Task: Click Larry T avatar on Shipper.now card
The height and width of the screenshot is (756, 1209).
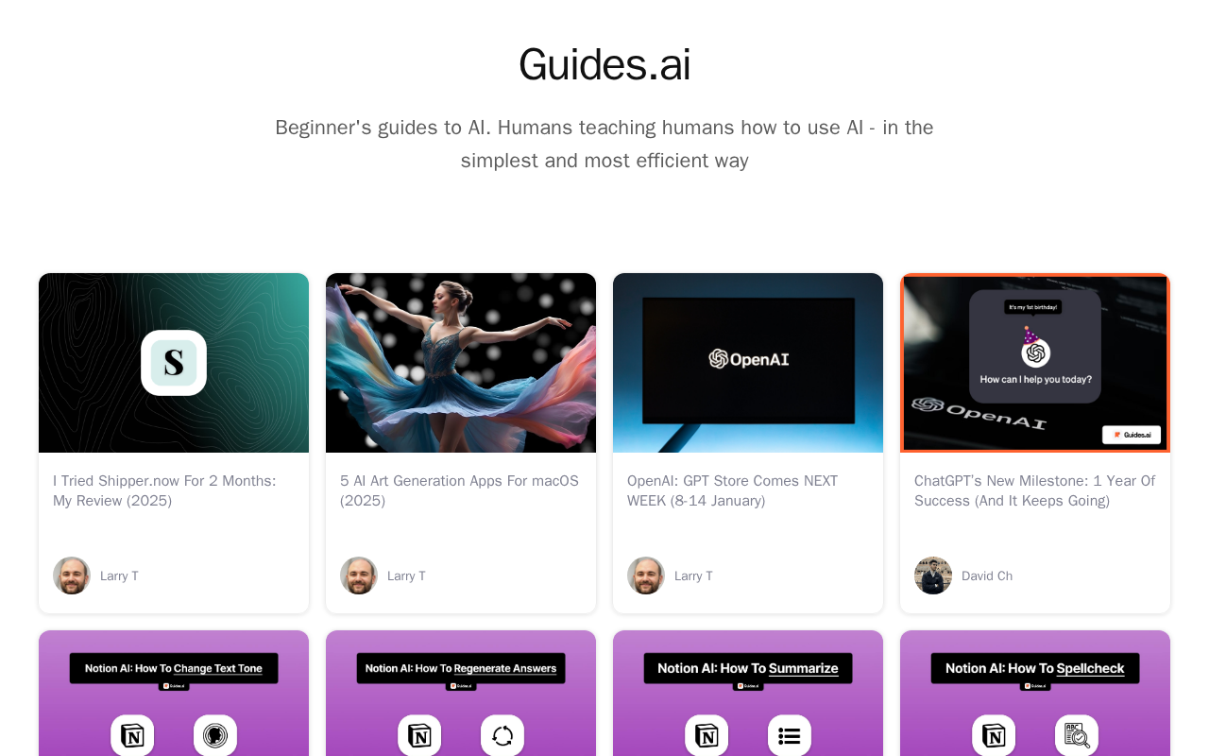Action: click(72, 576)
